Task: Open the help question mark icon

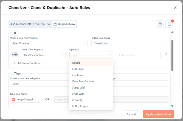Action: [x=160, y=24]
